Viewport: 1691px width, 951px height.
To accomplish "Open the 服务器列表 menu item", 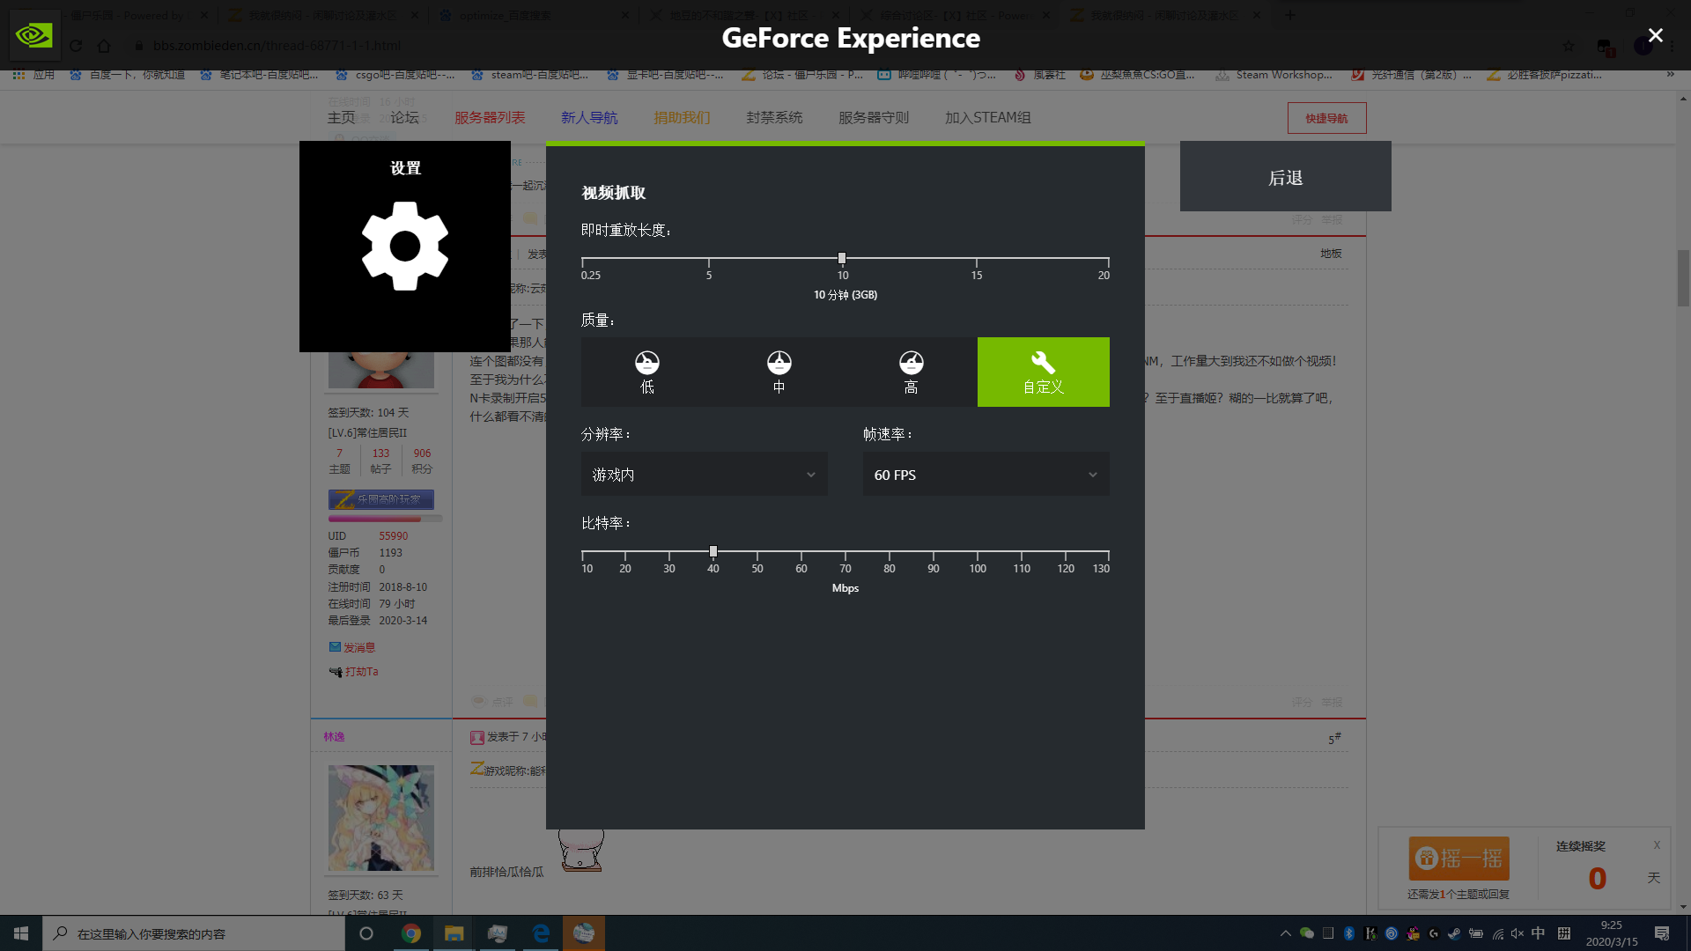I will [490, 117].
